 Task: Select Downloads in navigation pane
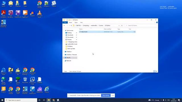tap(70, 35)
